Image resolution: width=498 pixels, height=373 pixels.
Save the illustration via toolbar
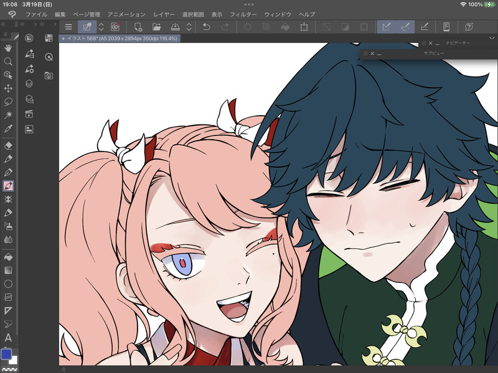[175, 27]
